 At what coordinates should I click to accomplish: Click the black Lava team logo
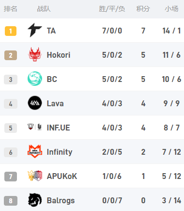coord(35,103)
